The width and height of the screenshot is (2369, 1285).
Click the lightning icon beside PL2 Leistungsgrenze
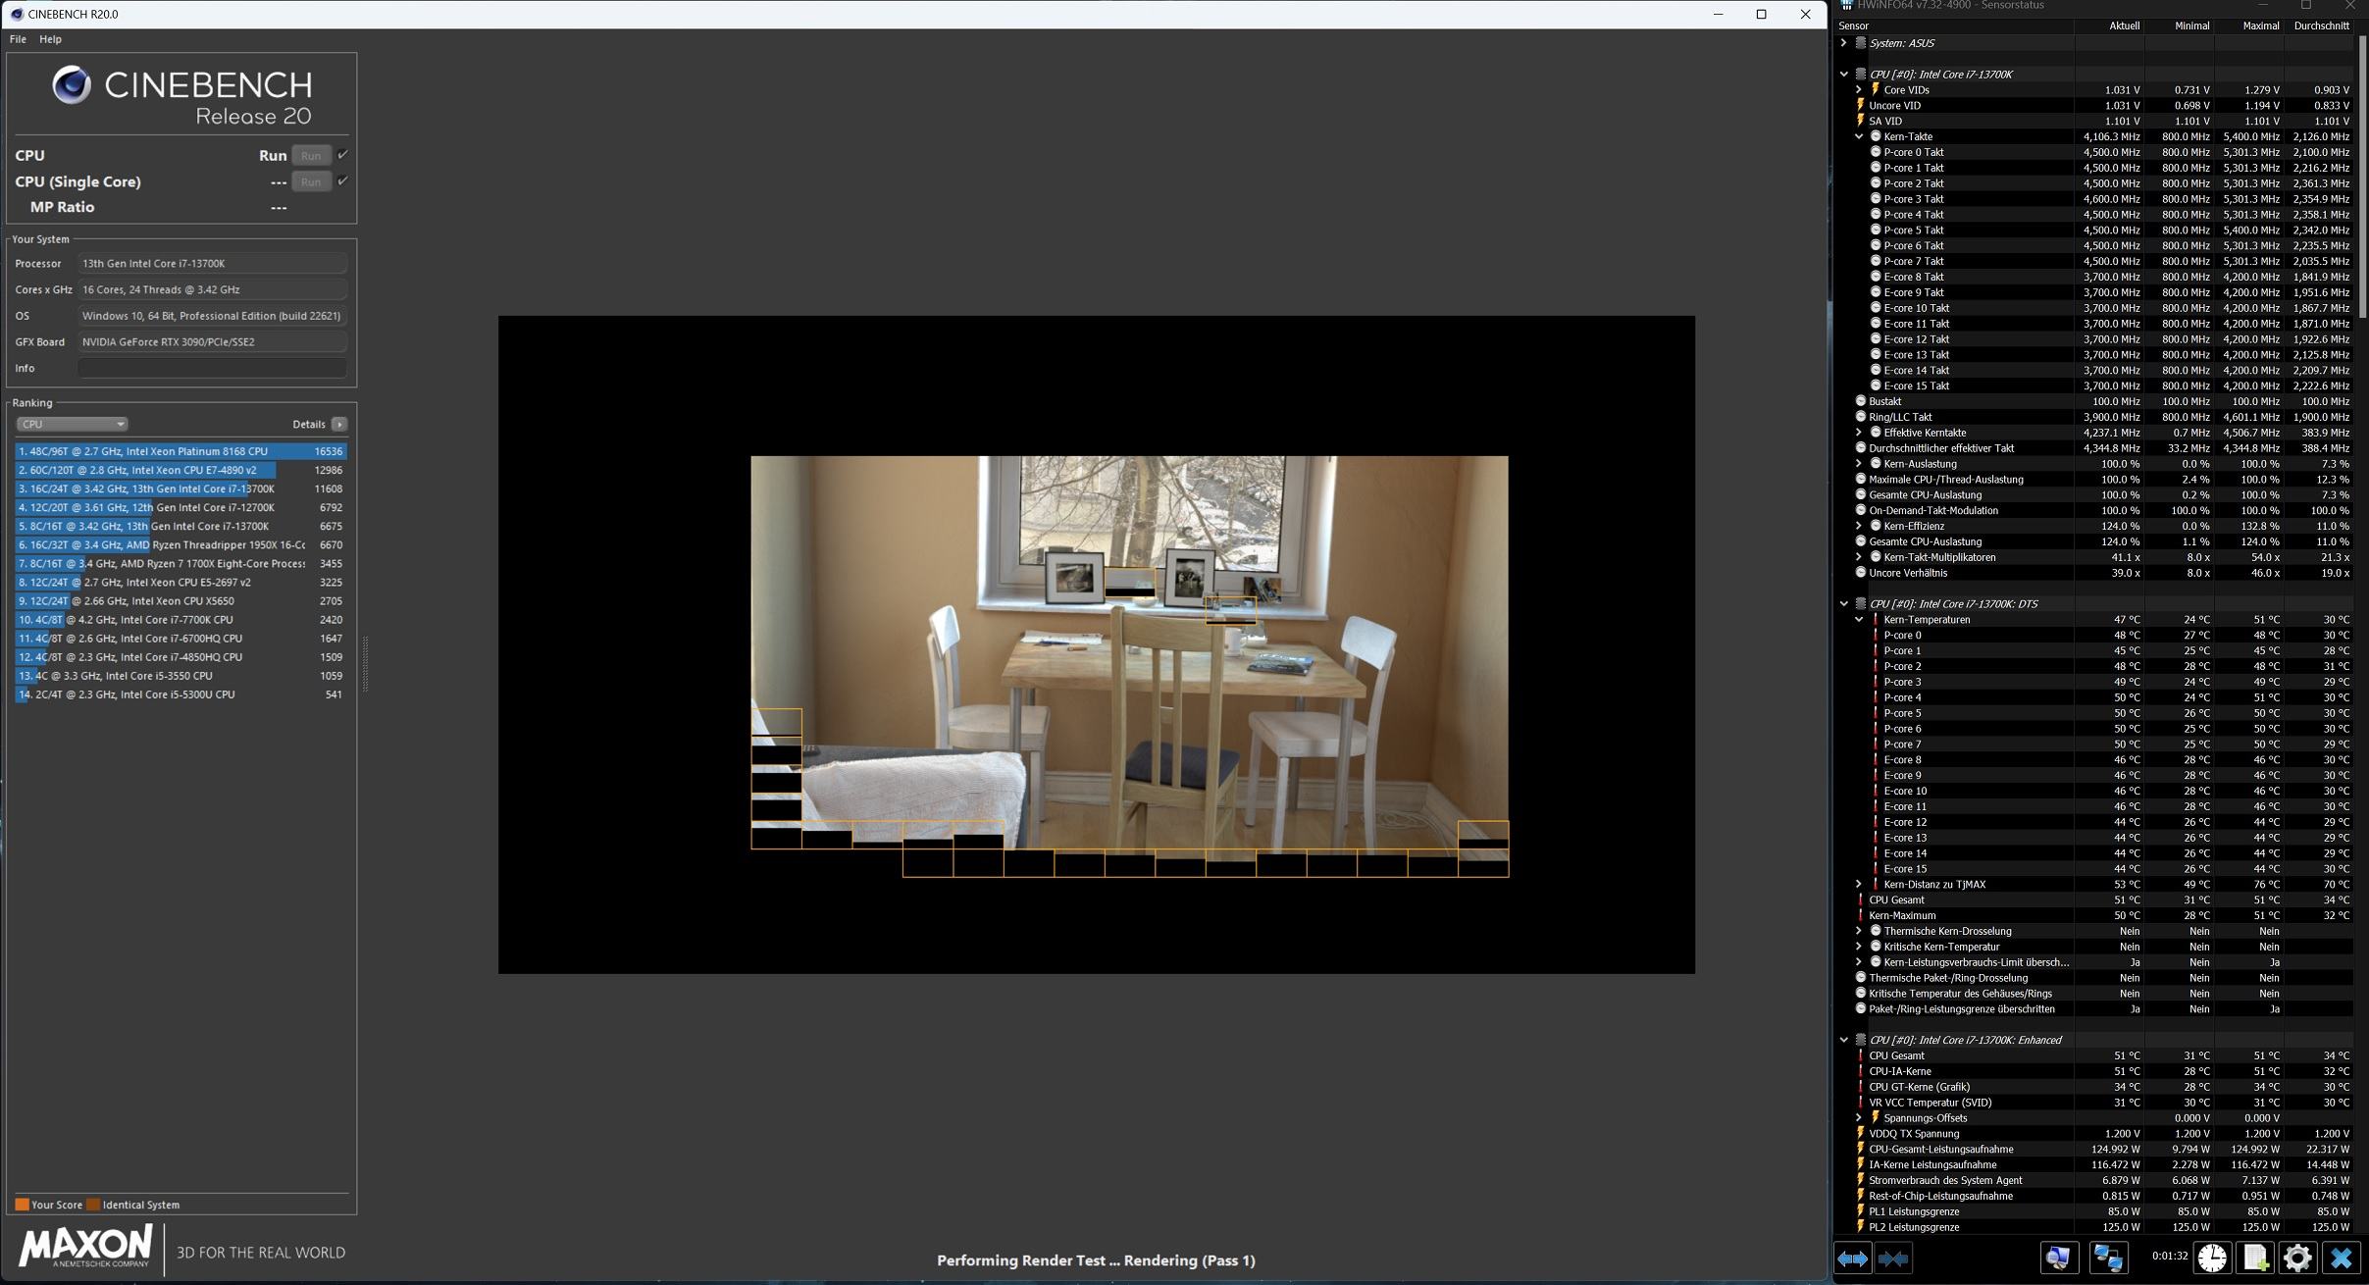pos(1861,1227)
